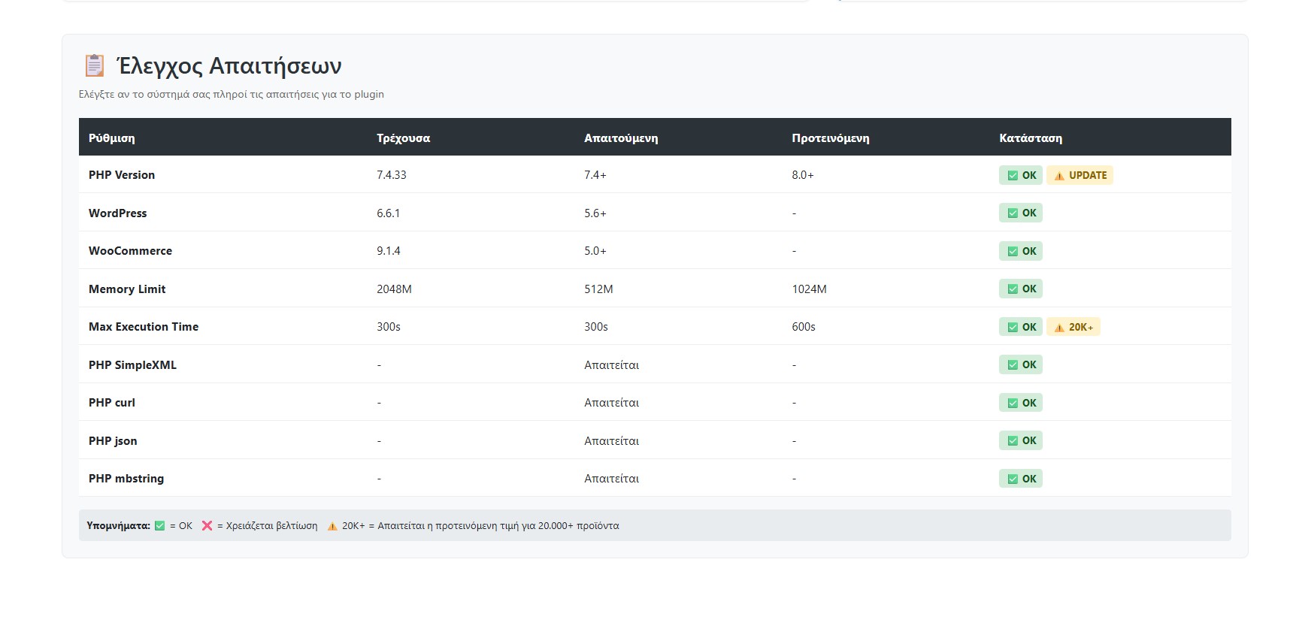Click the Τρέχουσα column header

(403, 138)
